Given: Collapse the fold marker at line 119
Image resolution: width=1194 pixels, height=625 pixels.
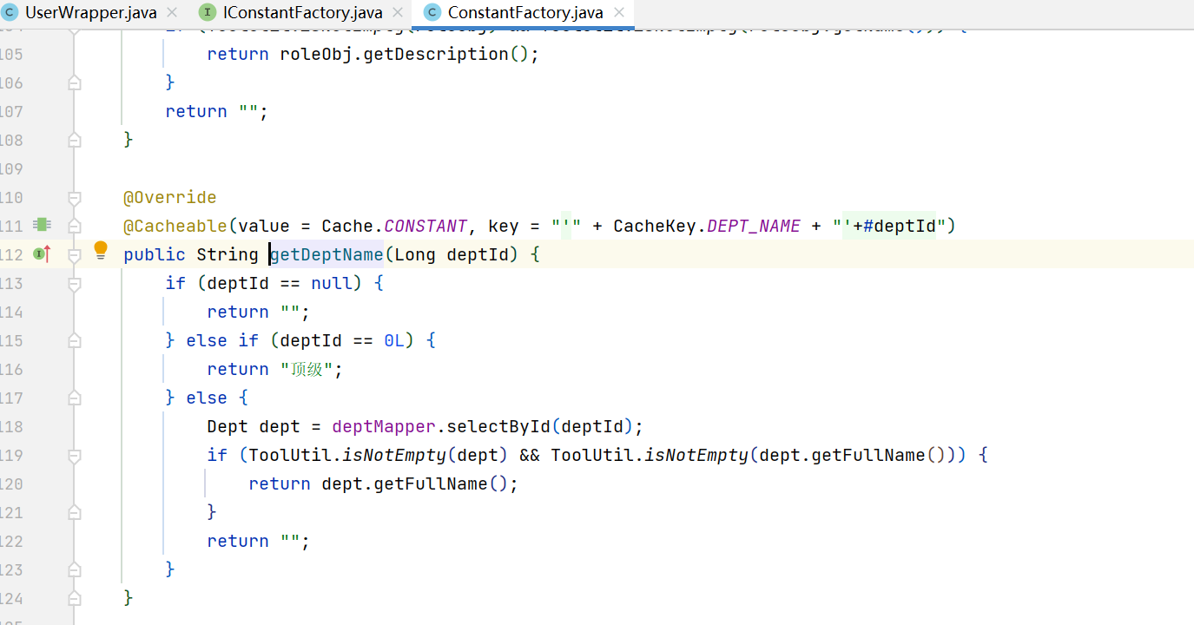Looking at the screenshot, I should point(74,455).
